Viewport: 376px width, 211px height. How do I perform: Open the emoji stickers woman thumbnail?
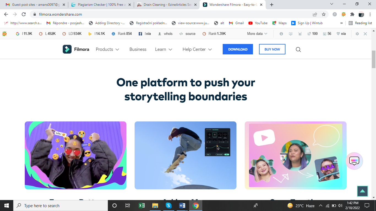pos(75,155)
